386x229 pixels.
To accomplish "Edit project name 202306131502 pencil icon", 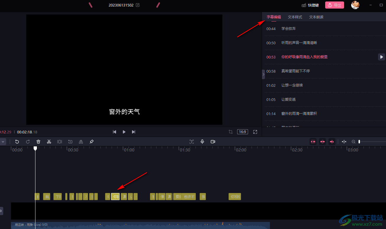I will click(x=138, y=5).
